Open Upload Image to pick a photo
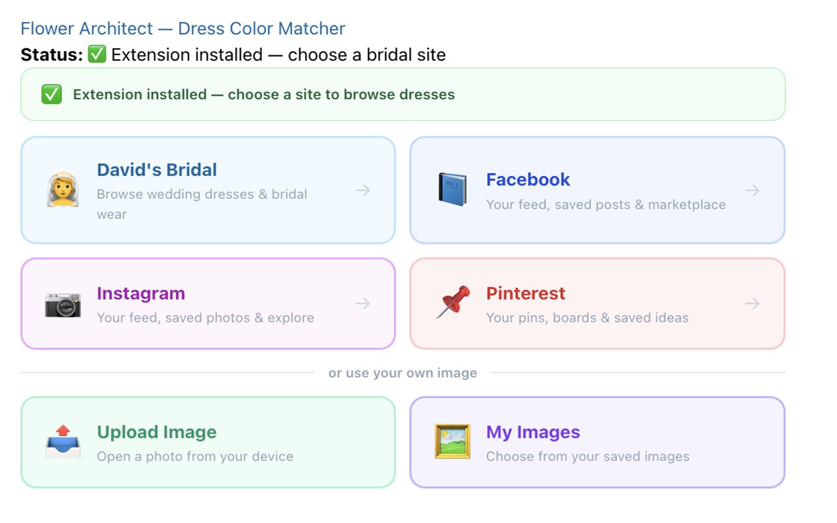The width and height of the screenshot is (837, 523). pyautogui.click(x=208, y=442)
